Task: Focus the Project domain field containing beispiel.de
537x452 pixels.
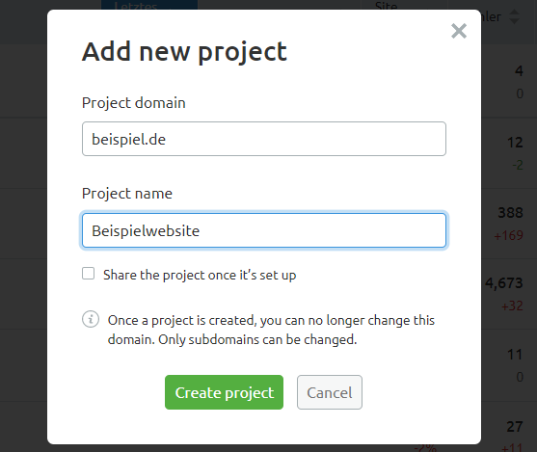Action: pyautogui.click(x=264, y=139)
